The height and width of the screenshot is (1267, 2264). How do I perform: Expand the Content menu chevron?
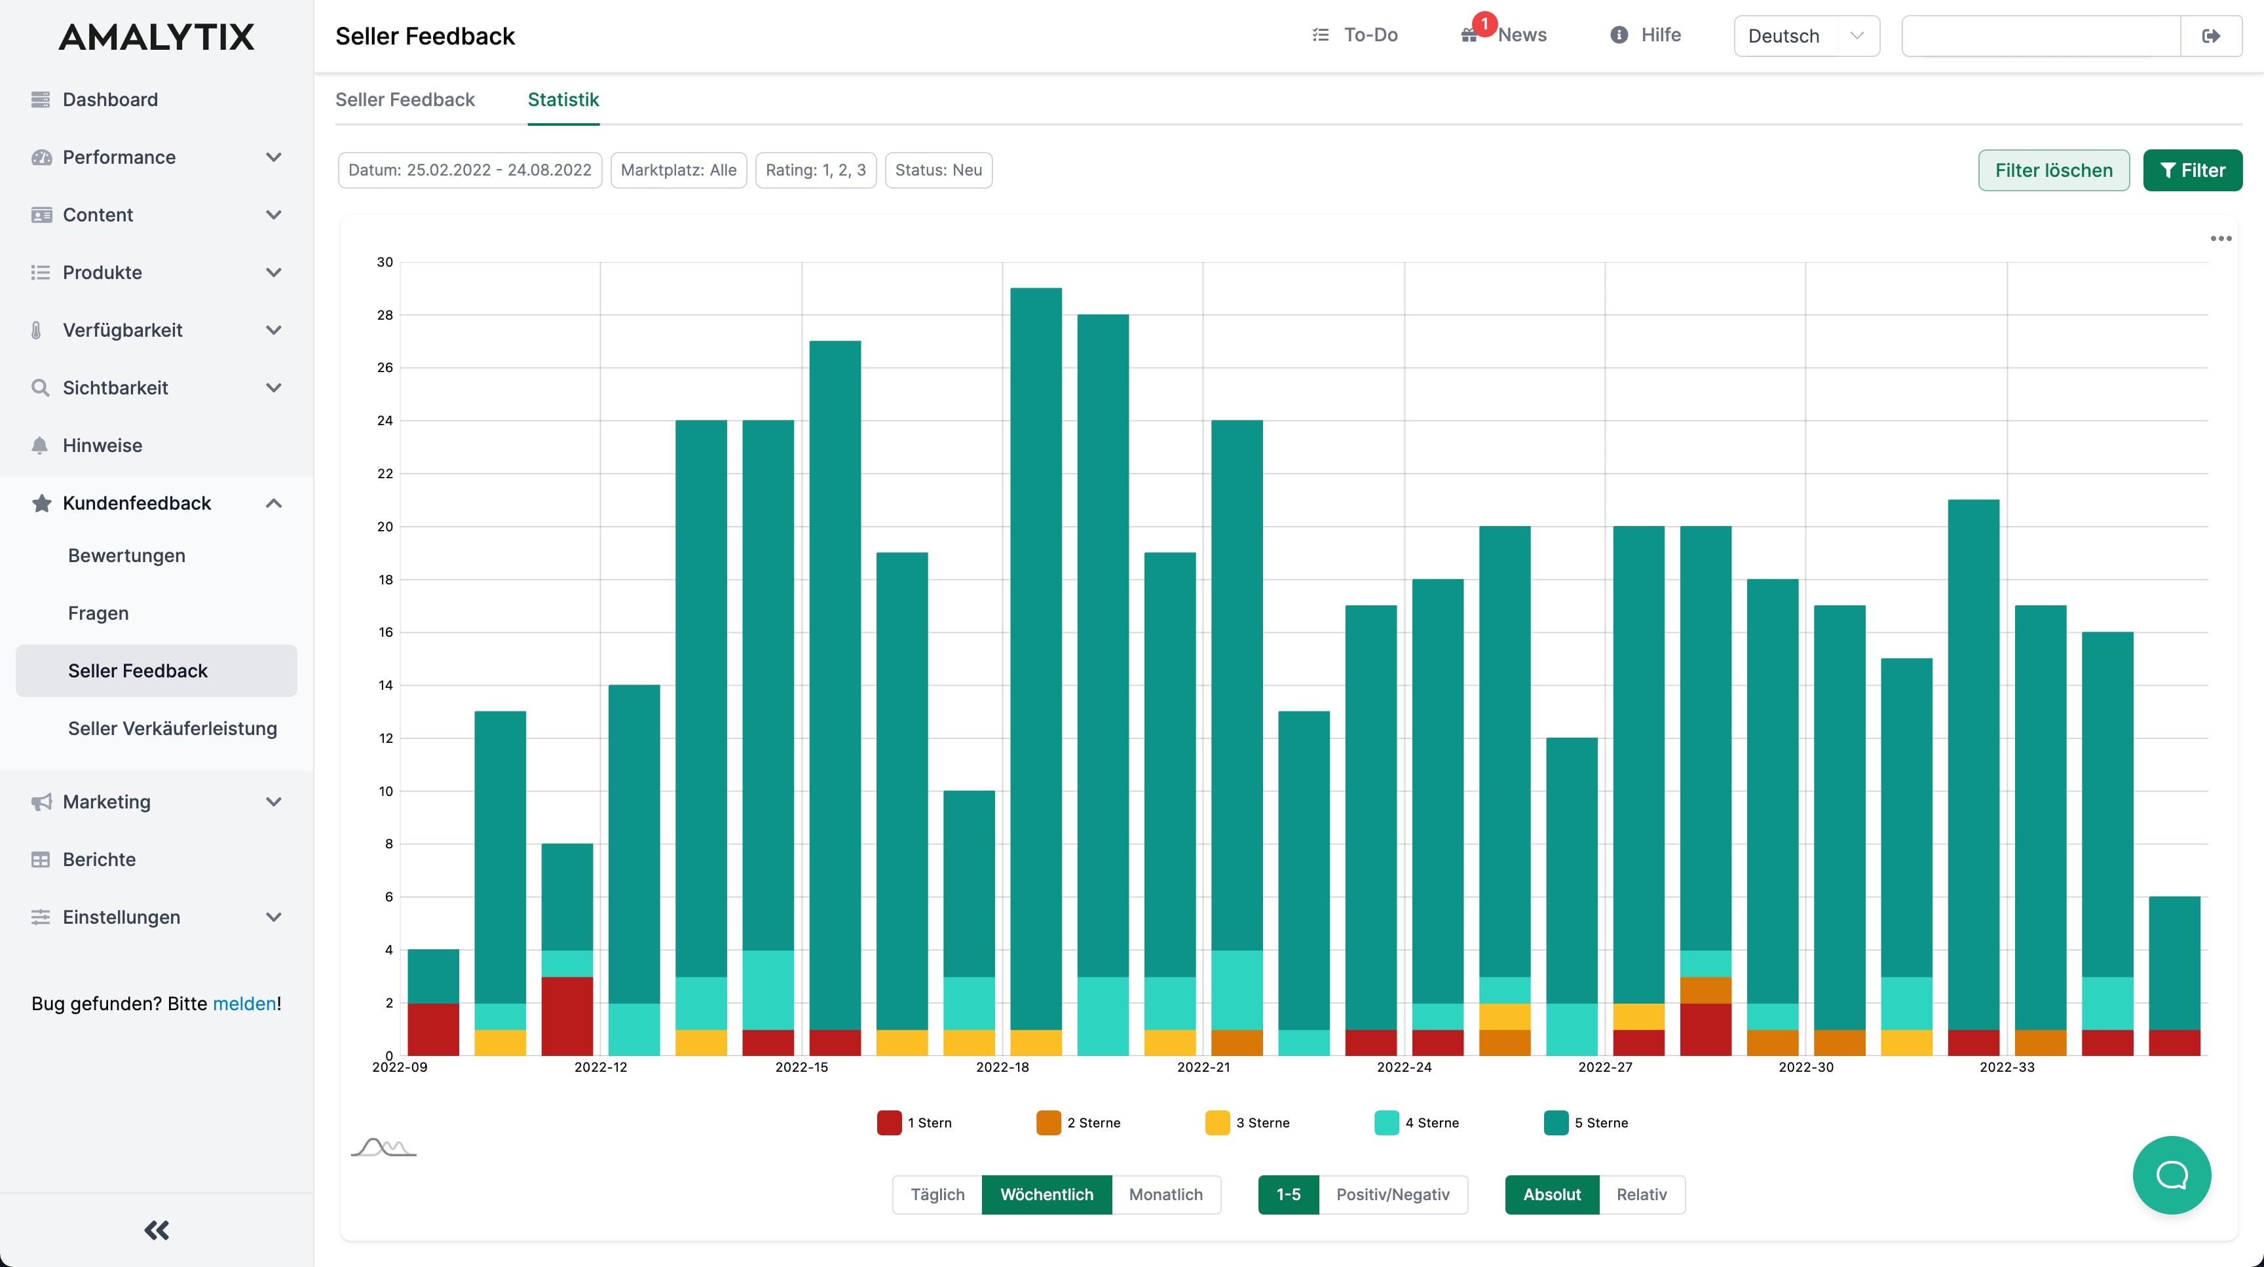click(274, 216)
